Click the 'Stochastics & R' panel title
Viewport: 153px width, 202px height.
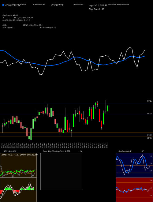point(125,151)
